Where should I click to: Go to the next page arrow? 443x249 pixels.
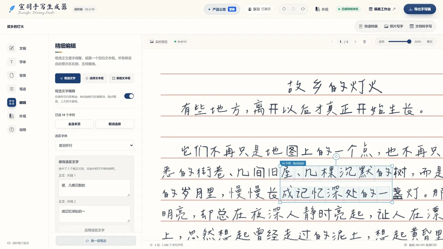coord(355,41)
